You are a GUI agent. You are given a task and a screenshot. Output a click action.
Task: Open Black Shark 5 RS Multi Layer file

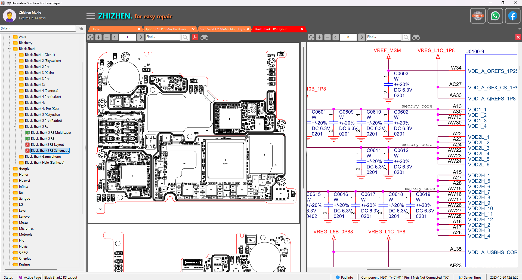click(51, 133)
